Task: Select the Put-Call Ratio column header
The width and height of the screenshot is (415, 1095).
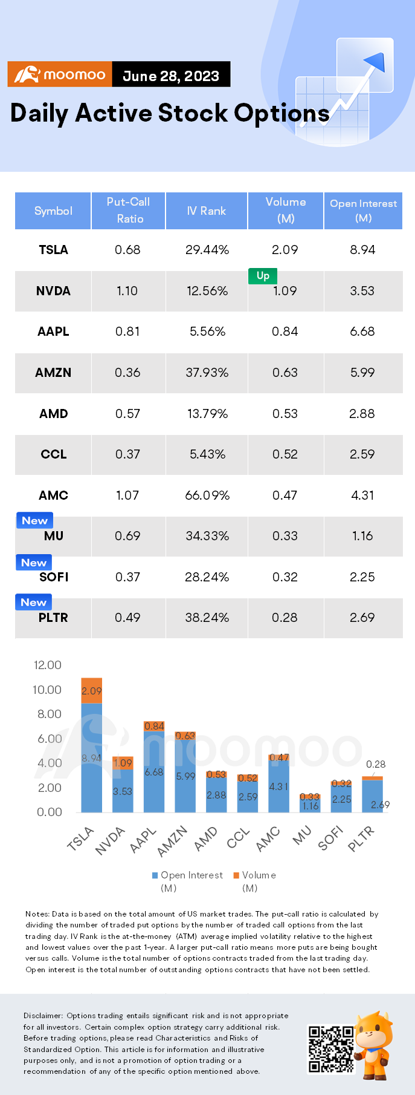Action: pos(129,211)
